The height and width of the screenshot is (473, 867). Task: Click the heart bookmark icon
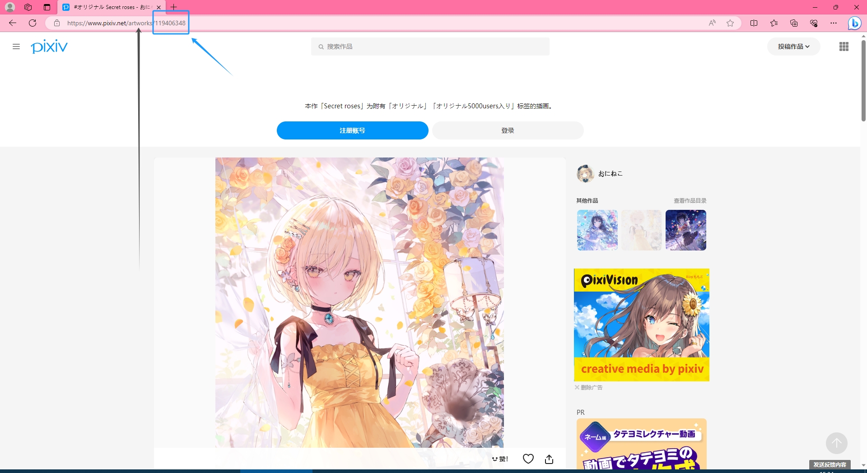tap(528, 459)
